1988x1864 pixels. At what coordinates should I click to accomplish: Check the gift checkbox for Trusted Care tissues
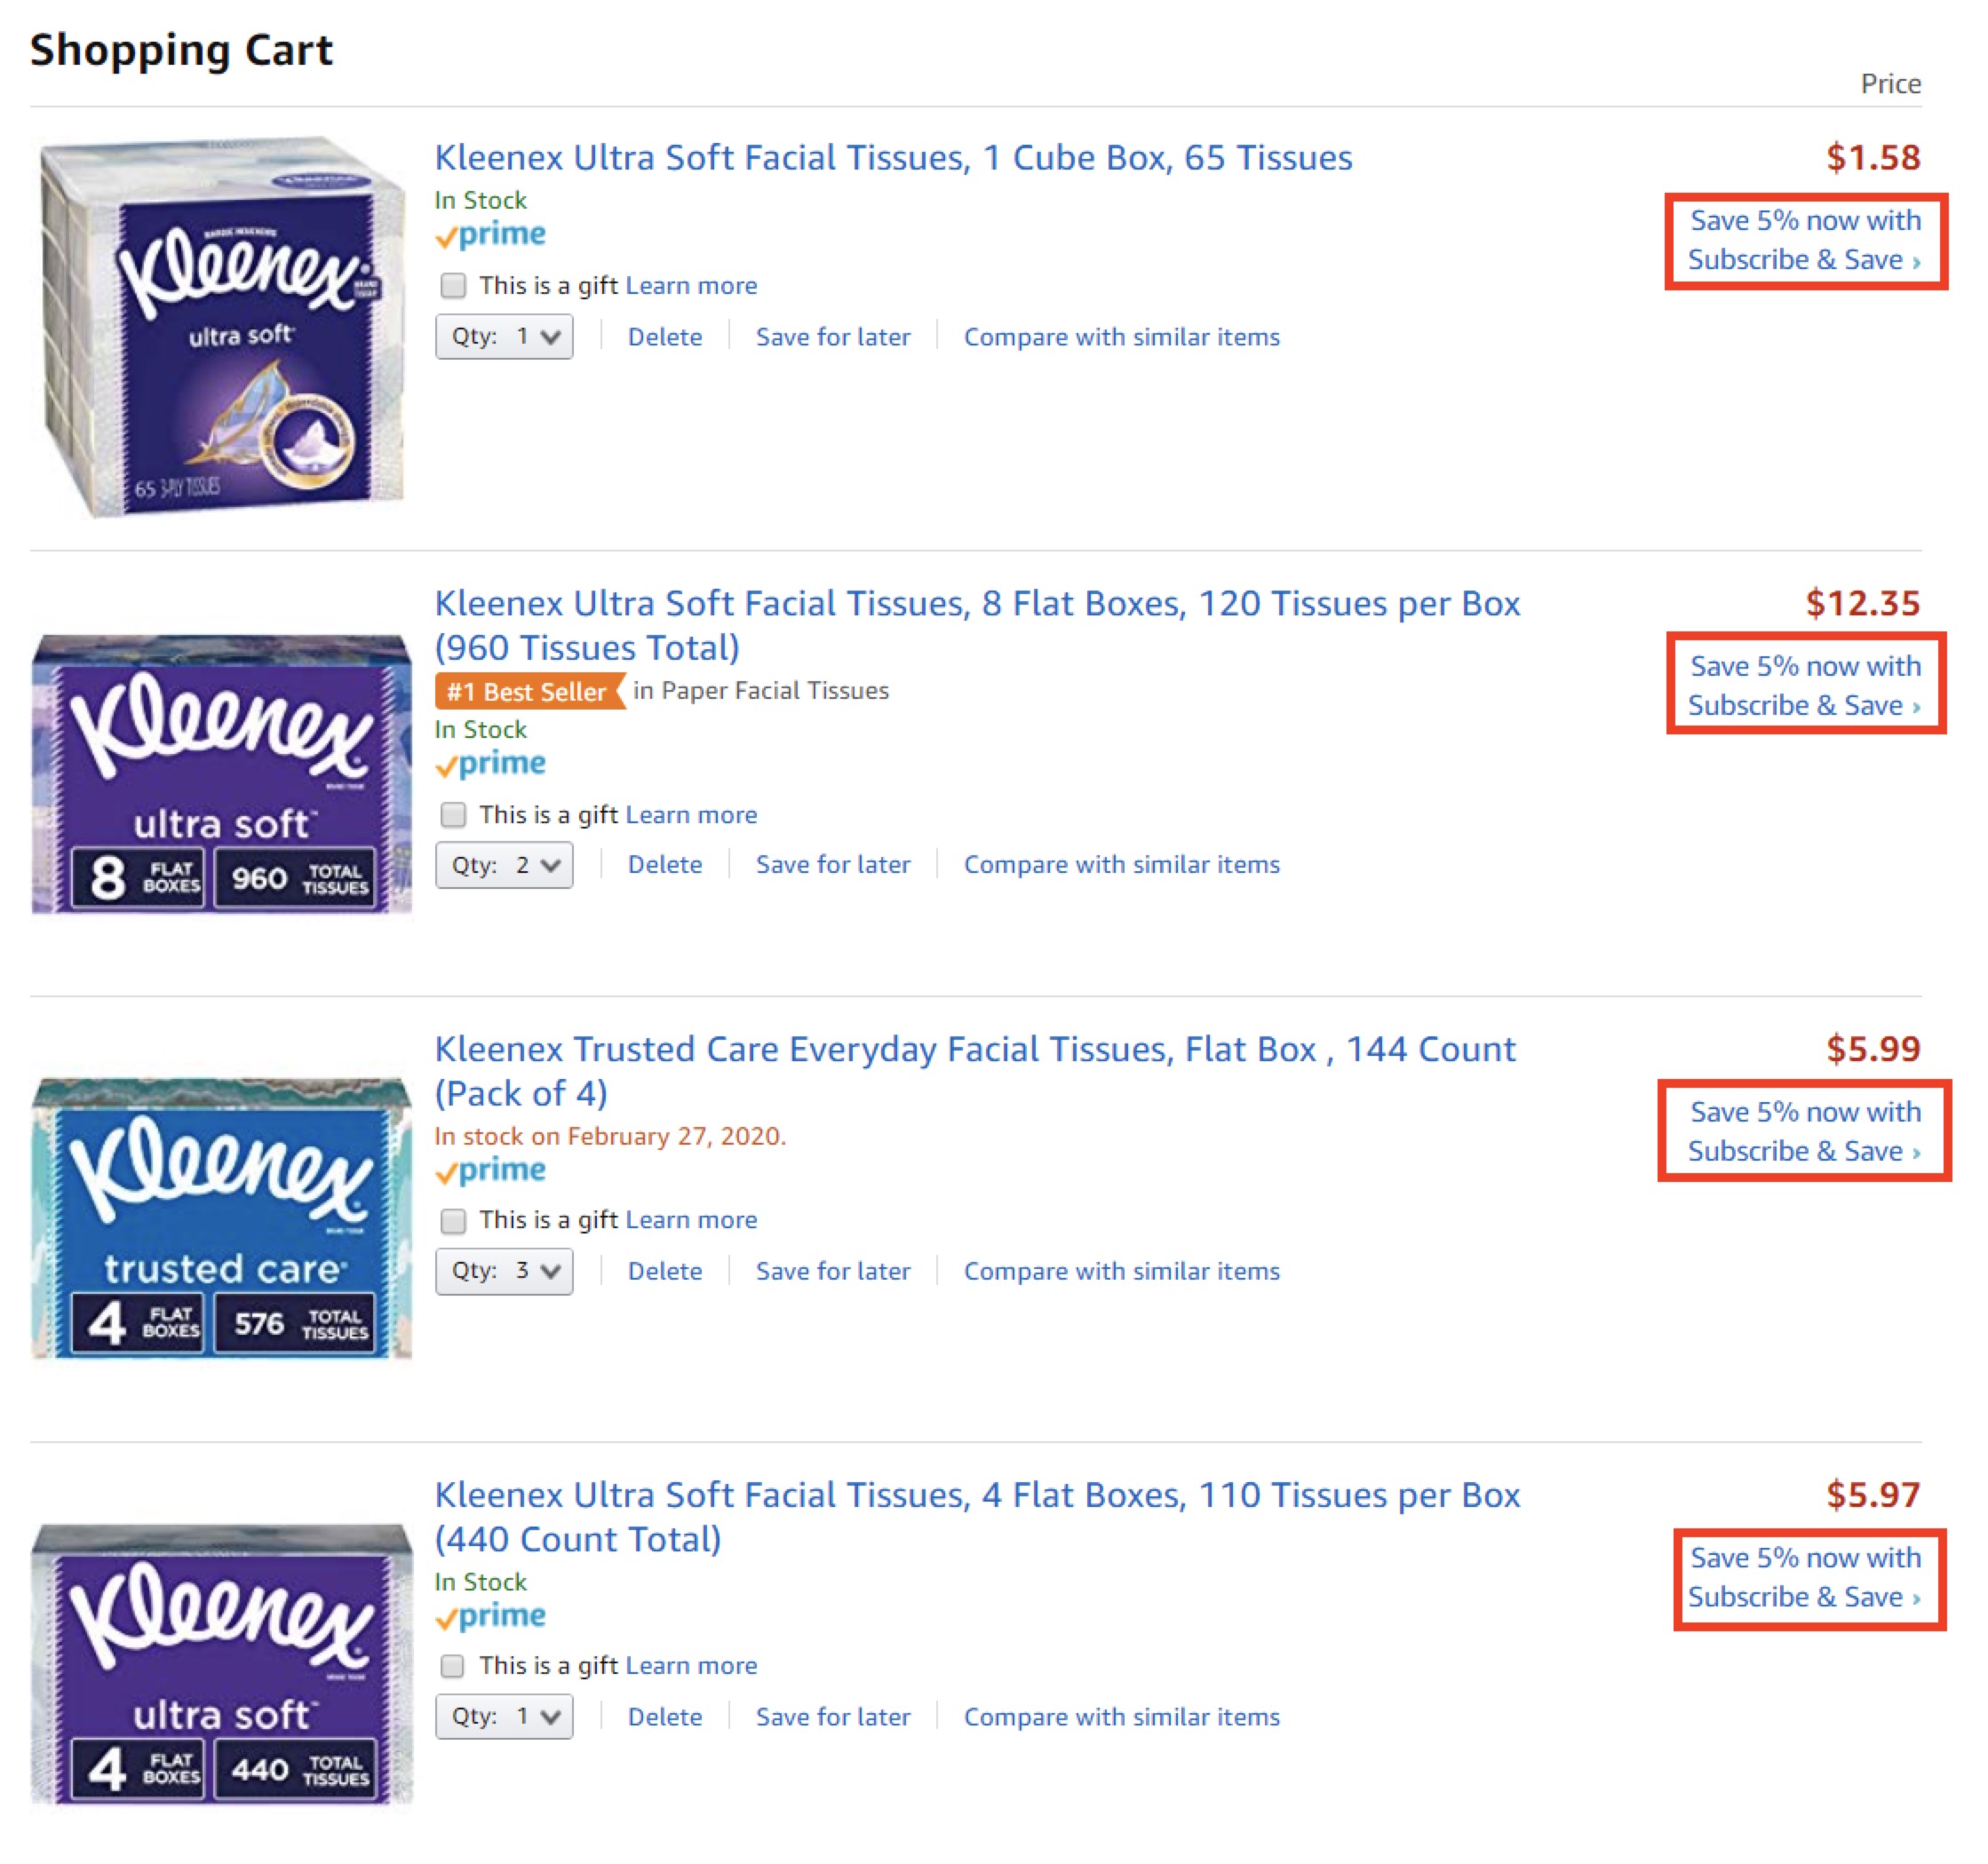453,1219
